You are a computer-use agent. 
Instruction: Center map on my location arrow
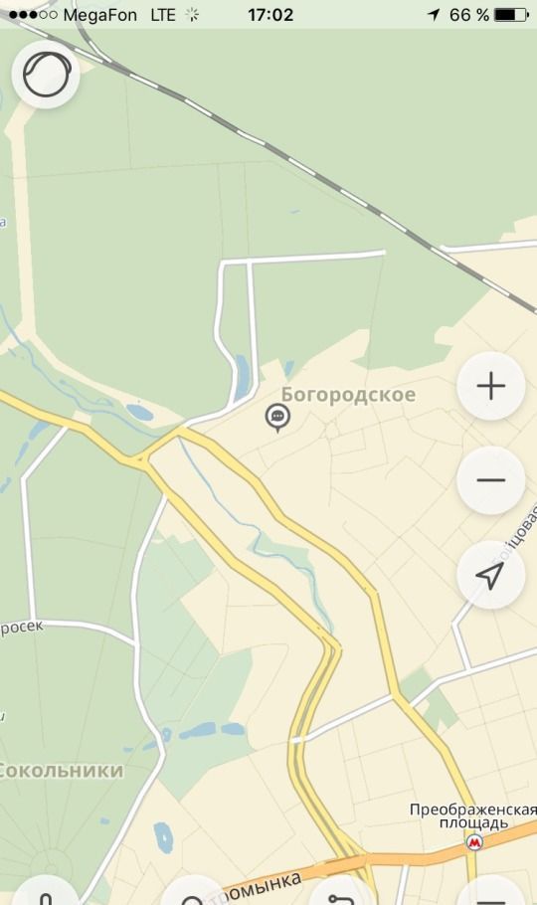point(491,575)
